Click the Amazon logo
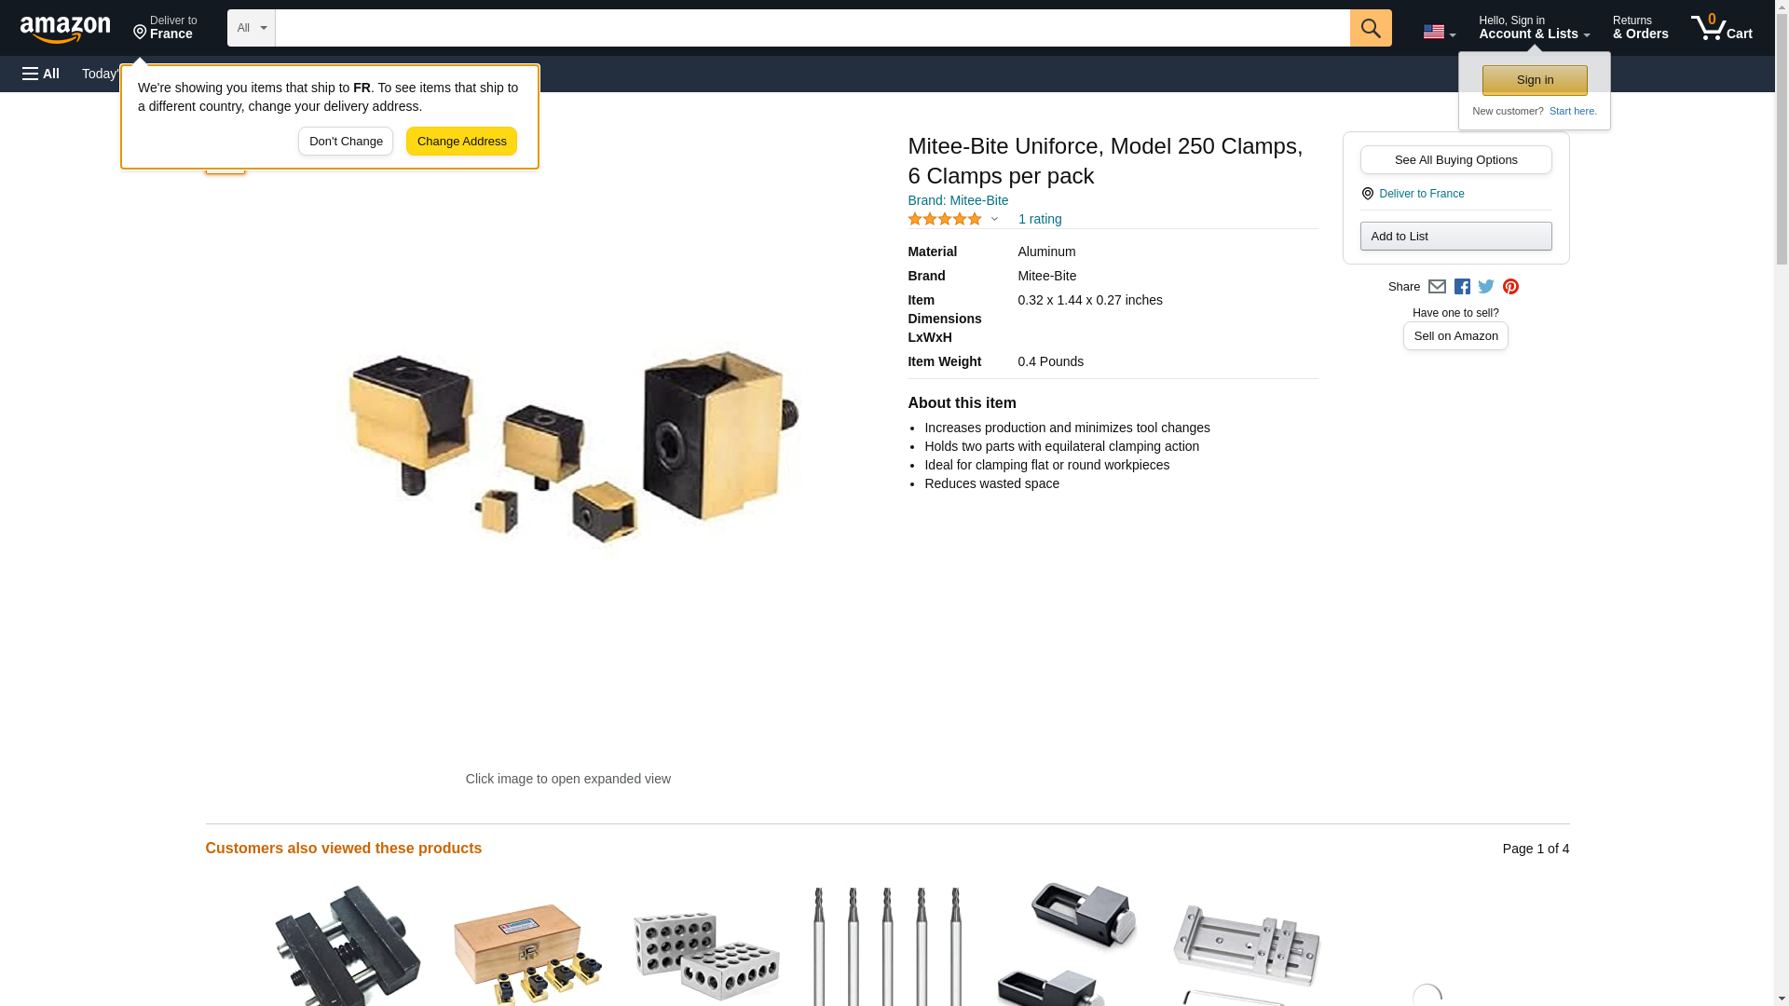 (x=65, y=29)
